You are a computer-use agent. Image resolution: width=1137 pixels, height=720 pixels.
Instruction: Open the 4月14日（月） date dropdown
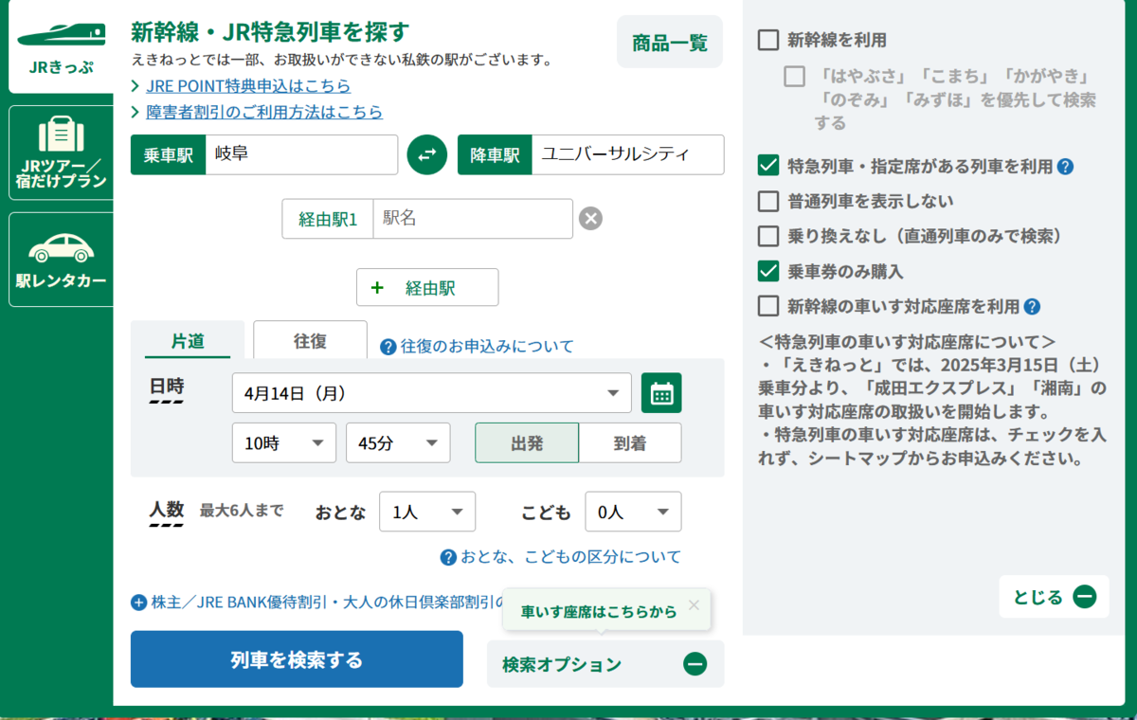pos(432,393)
